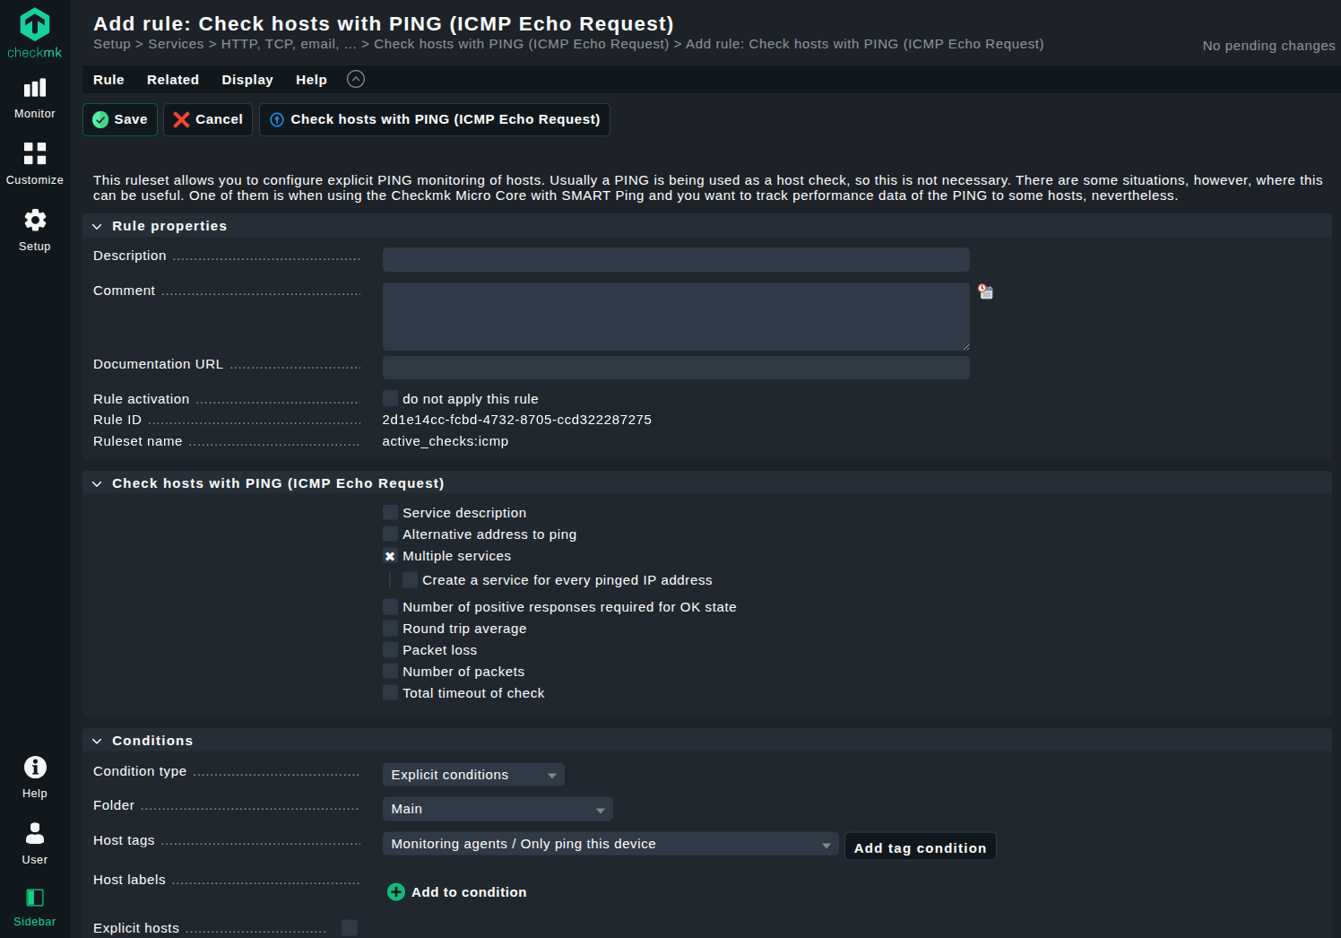Viewport: 1341px width, 938px height.
Task: Click the active_checks:icmp ruleset name
Action: click(x=446, y=441)
